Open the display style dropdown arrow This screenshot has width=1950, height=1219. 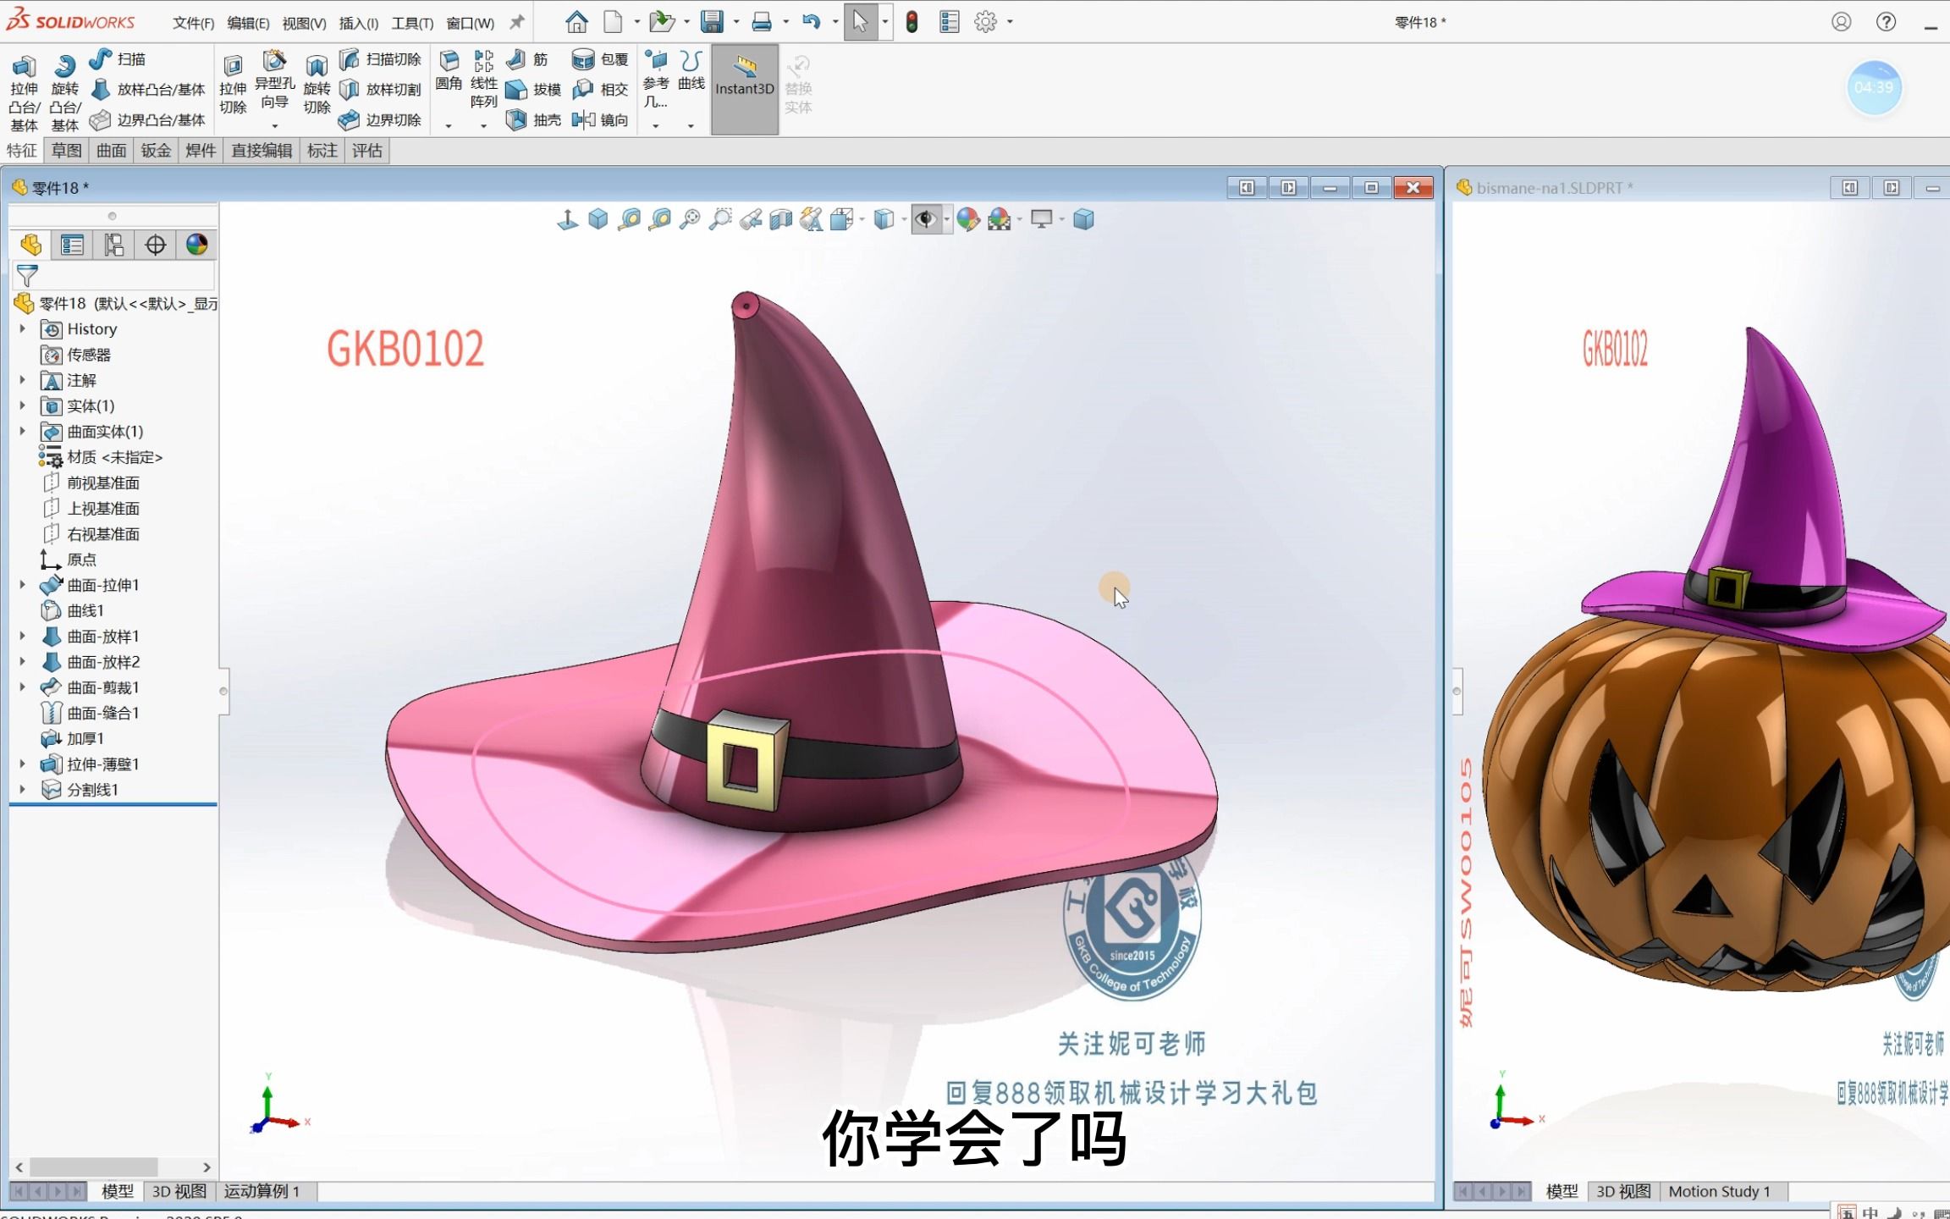coord(903,218)
